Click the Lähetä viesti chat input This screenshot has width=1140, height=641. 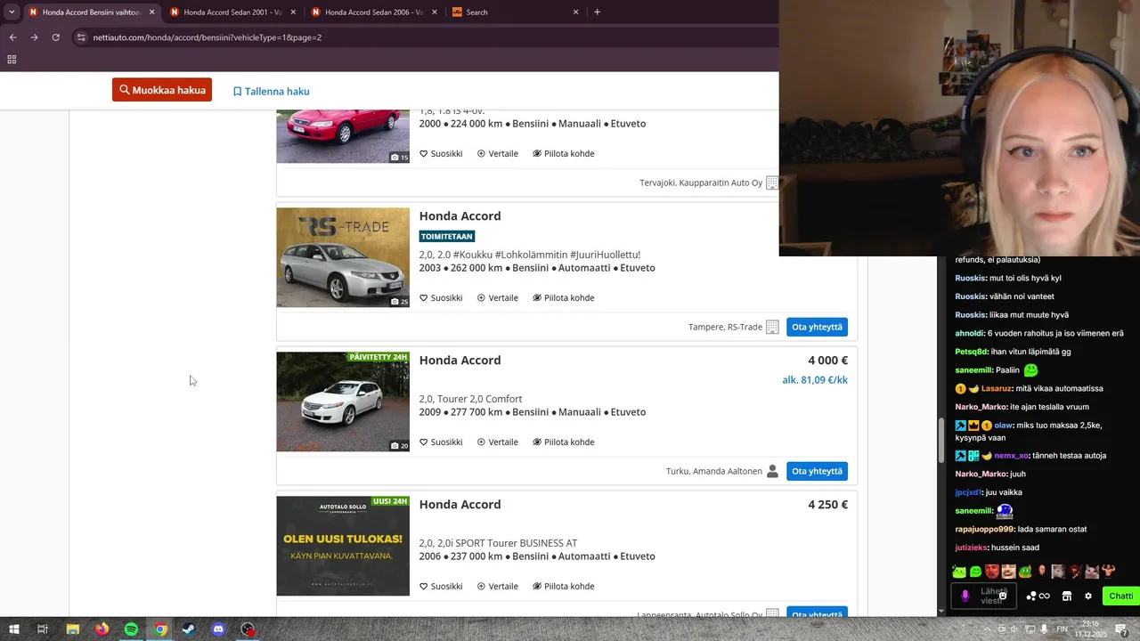[x=985, y=596]
